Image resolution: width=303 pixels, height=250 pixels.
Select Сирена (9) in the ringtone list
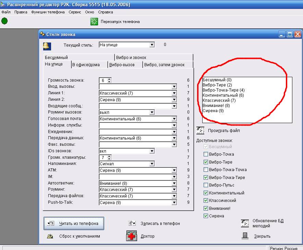click(213, 110)
